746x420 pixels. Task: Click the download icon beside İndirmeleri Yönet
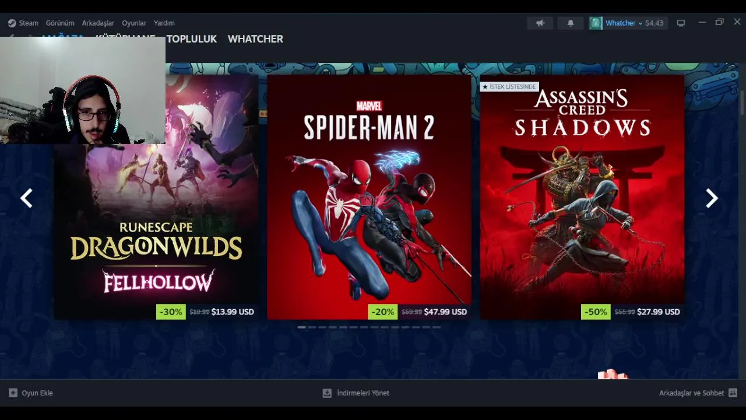point(327,393)
